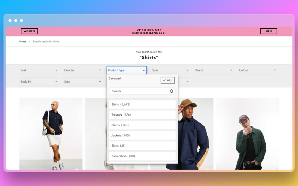Click the search magnifier icon in dropdown
Screen dimensions: 298x186
point(171,91)
